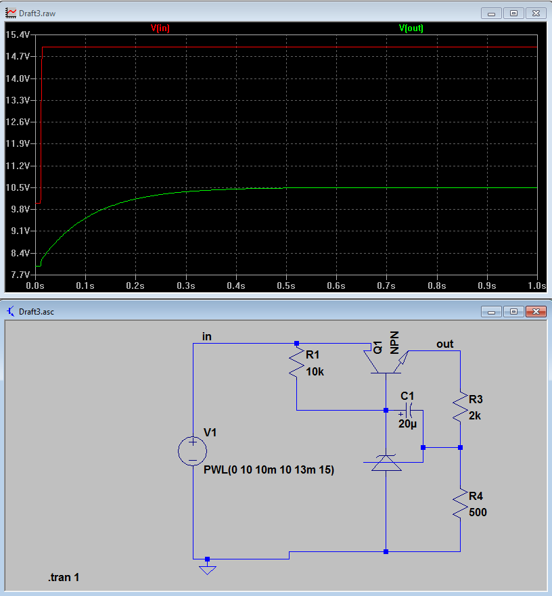Select the V1 voltage source symbol

tap(192, 451)
